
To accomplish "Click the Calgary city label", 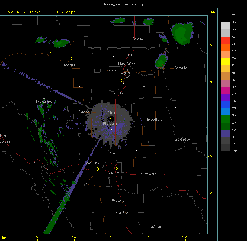I will (x=115, y=173).
